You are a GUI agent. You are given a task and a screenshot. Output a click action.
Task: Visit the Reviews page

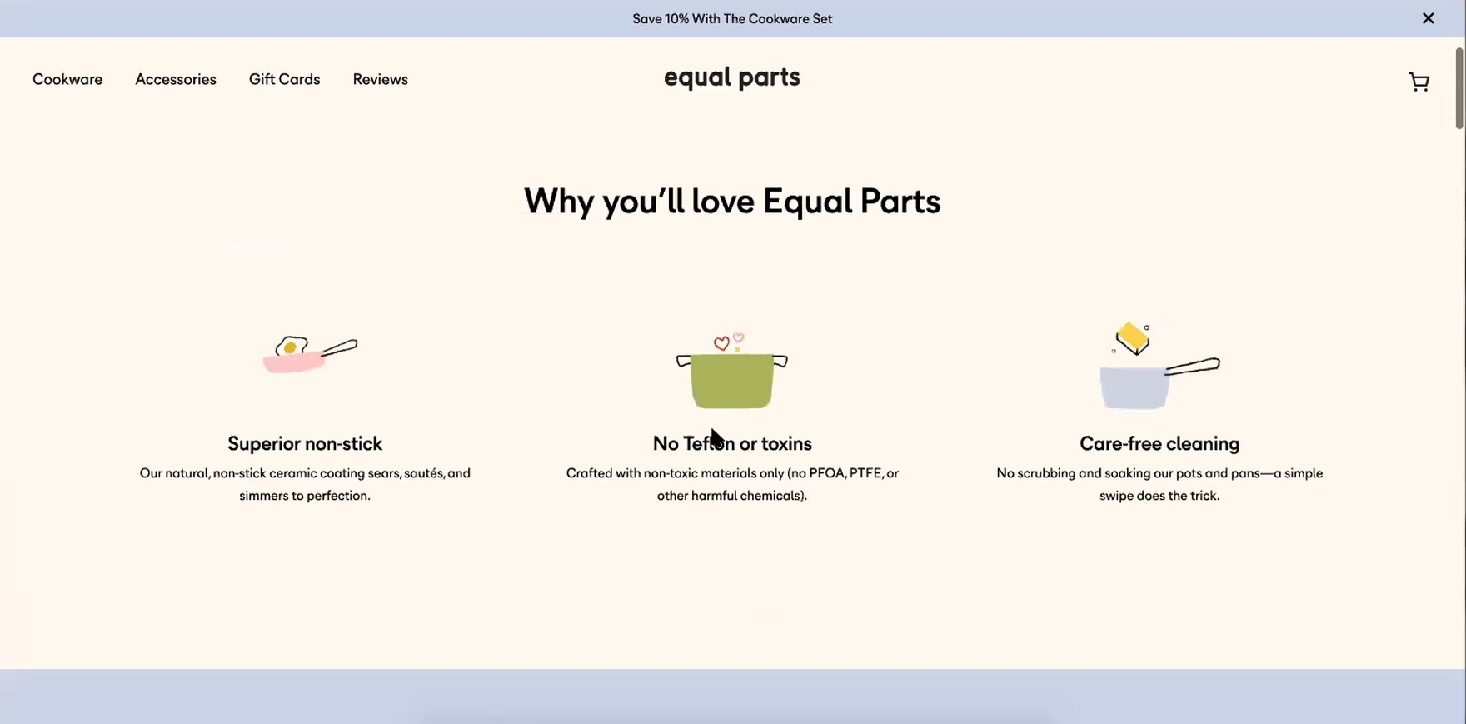[380, 79]
